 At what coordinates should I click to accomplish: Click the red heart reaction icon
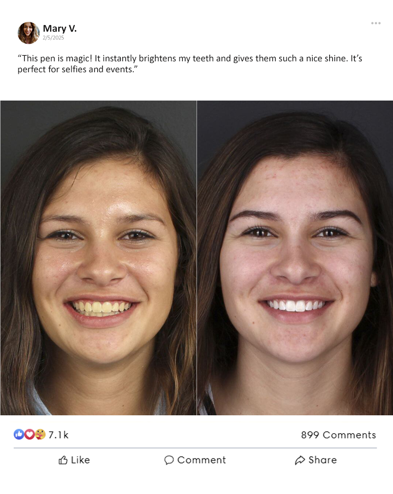[x=29, y=434]
